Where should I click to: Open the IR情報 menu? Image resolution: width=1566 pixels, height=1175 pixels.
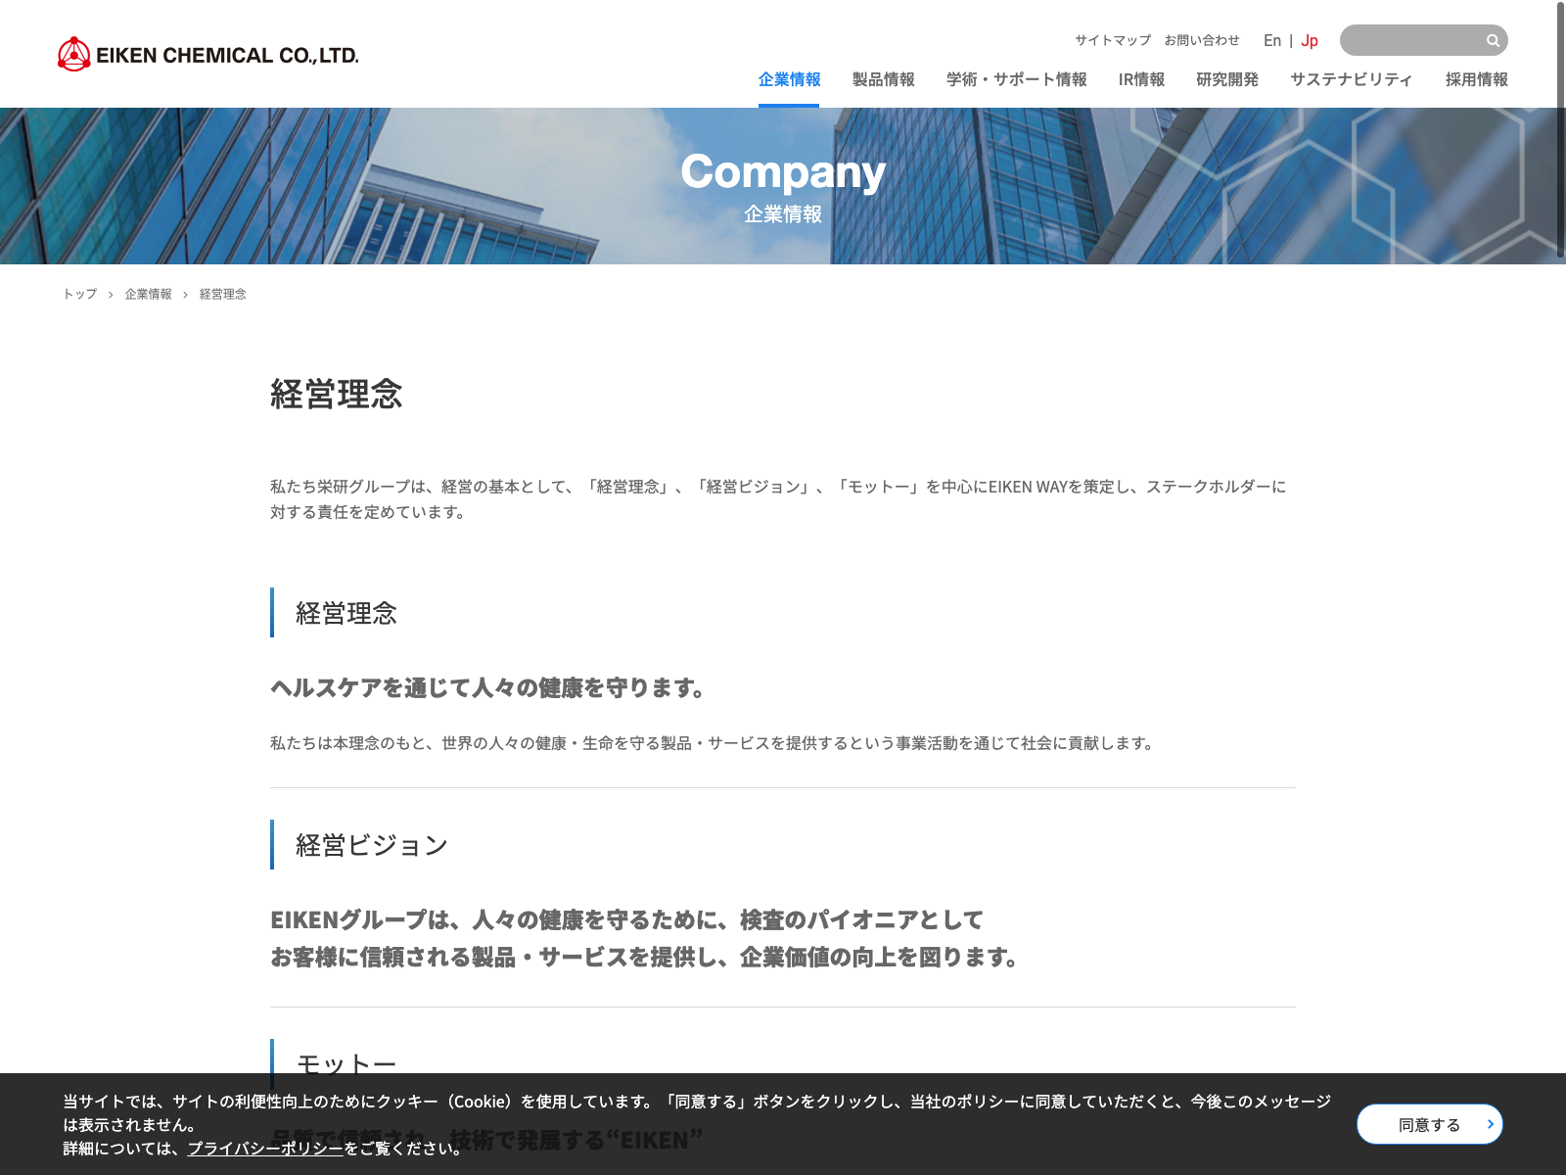point(1141,79)
